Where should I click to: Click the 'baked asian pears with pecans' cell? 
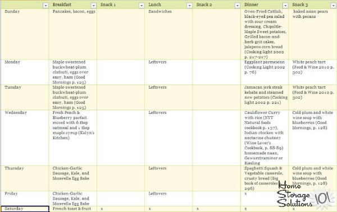[313, 34]
